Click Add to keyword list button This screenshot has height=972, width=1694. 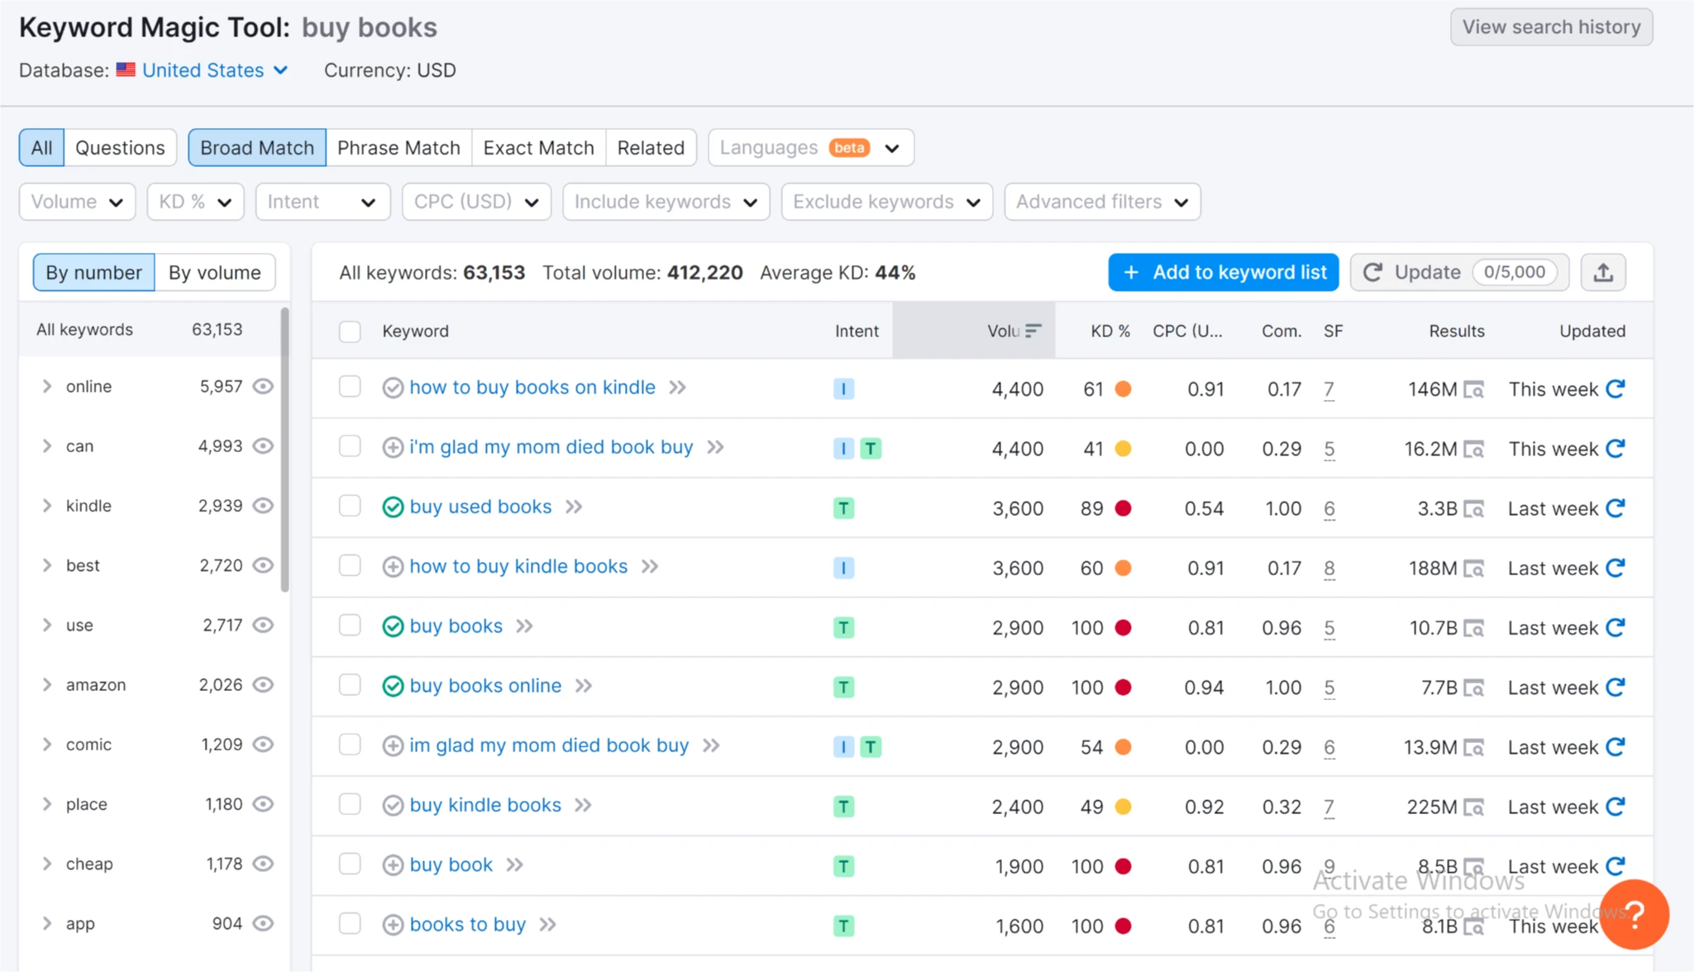tap(1223, 273)
